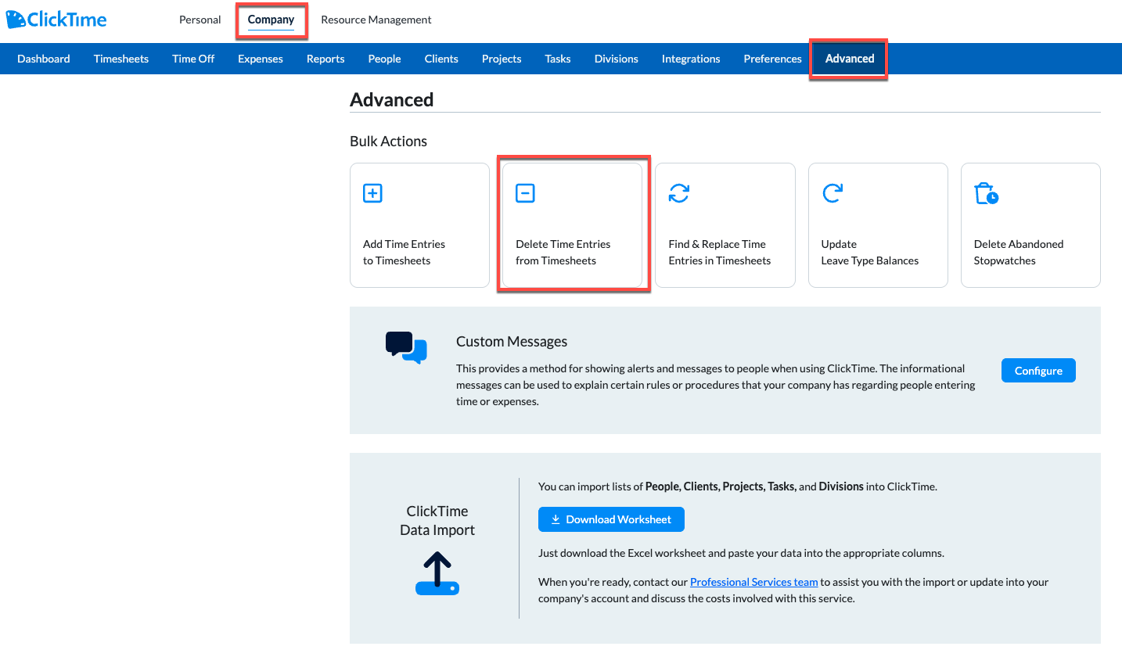The image size is (1122, 657).
Task: Click the Configure button for Custom Messages
Action: (x=1038, y=371)
